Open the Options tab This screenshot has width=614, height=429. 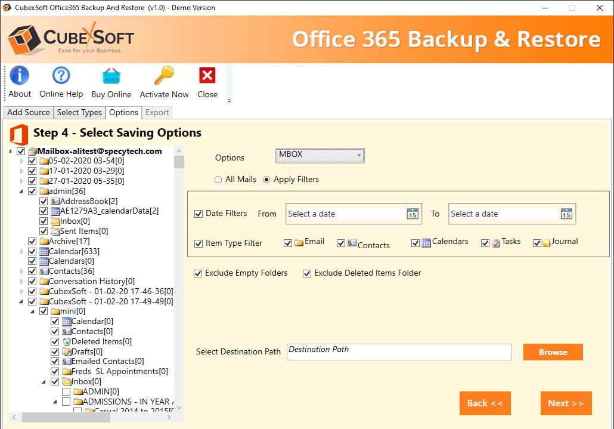point(124,112)
